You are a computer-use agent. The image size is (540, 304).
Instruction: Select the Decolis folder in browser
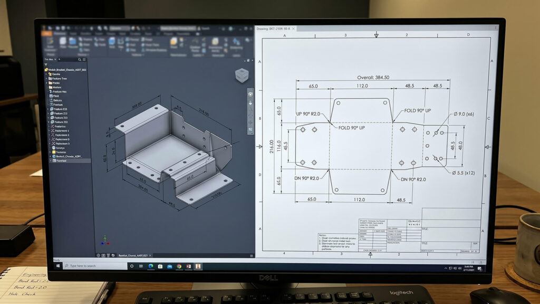[x=54, y=74]
